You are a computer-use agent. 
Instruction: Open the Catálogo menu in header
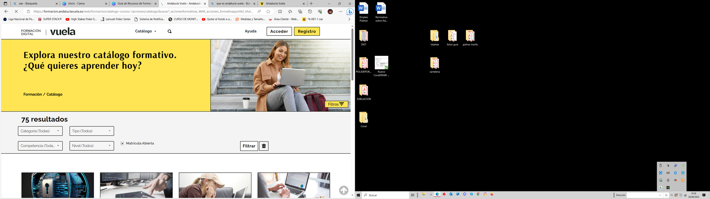tap(146, 31)
